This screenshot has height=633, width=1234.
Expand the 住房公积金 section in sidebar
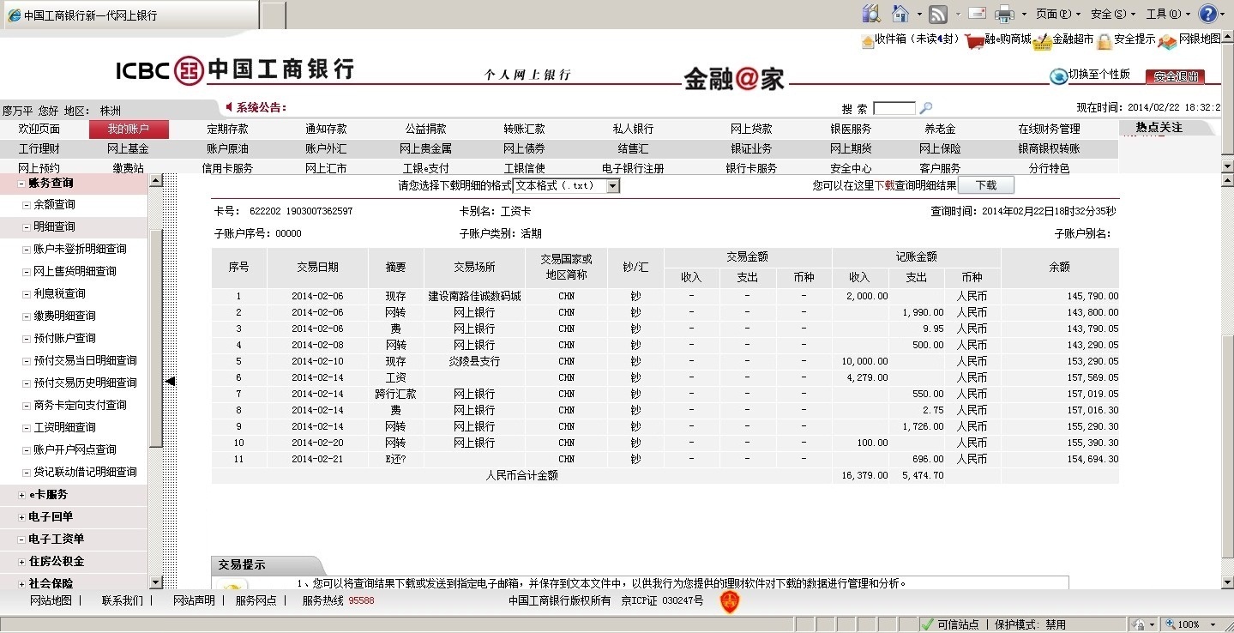click(21, 562)
